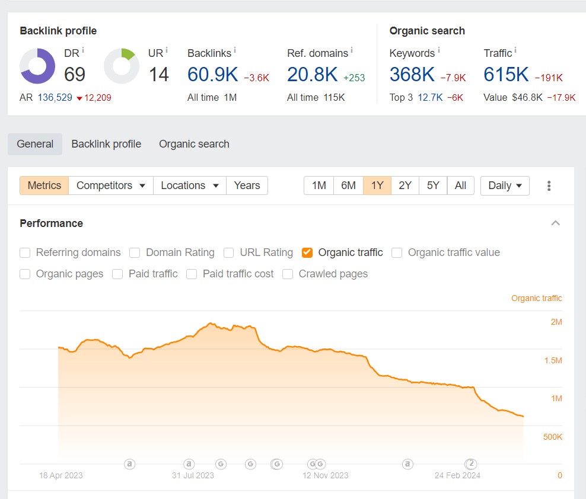Tick the Organic traffic value checkbox
The width and height of the screenshot is (586, 499).
397,253
